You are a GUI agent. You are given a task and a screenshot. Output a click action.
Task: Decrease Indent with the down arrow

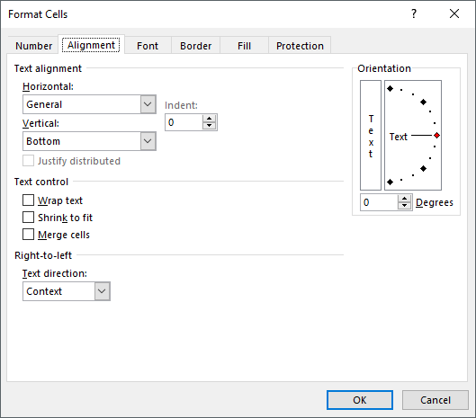(209, 126)
